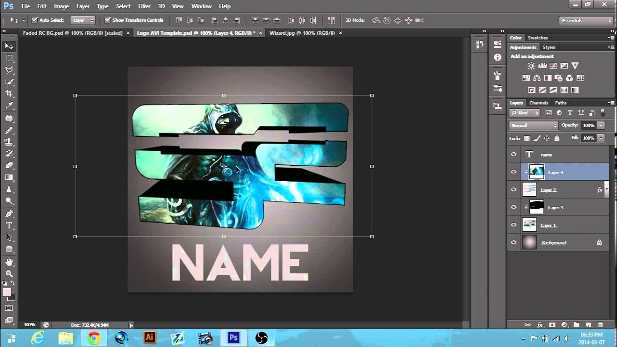
Task: Open the Auto-Select Layer dropdown
Action: click(83, 20)
